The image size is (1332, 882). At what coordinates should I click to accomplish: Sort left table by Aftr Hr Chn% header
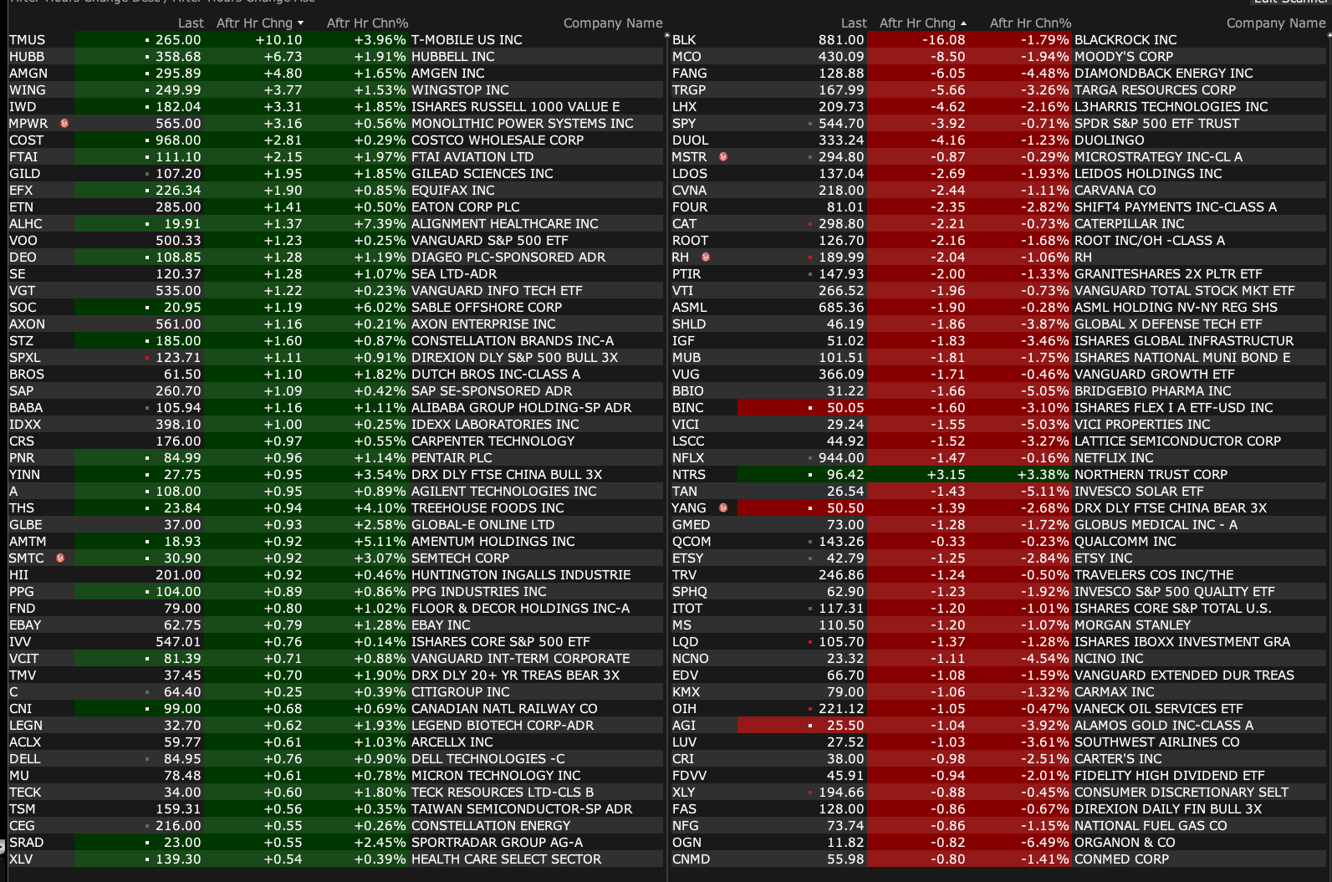point(367,23)
